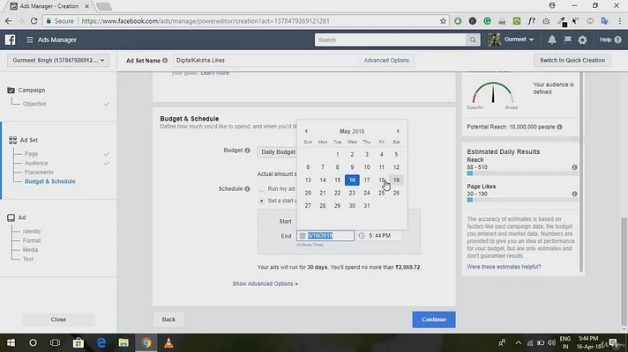Click the Chrome address bar URL
628x352 pixels.
(x=206, y=21)
